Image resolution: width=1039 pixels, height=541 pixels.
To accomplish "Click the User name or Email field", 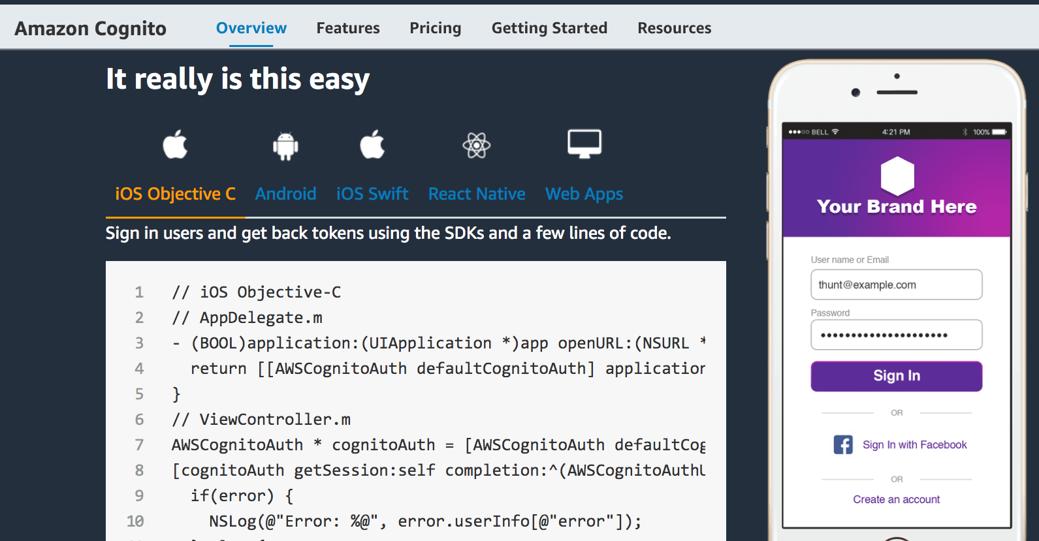I will click(897, 285).
